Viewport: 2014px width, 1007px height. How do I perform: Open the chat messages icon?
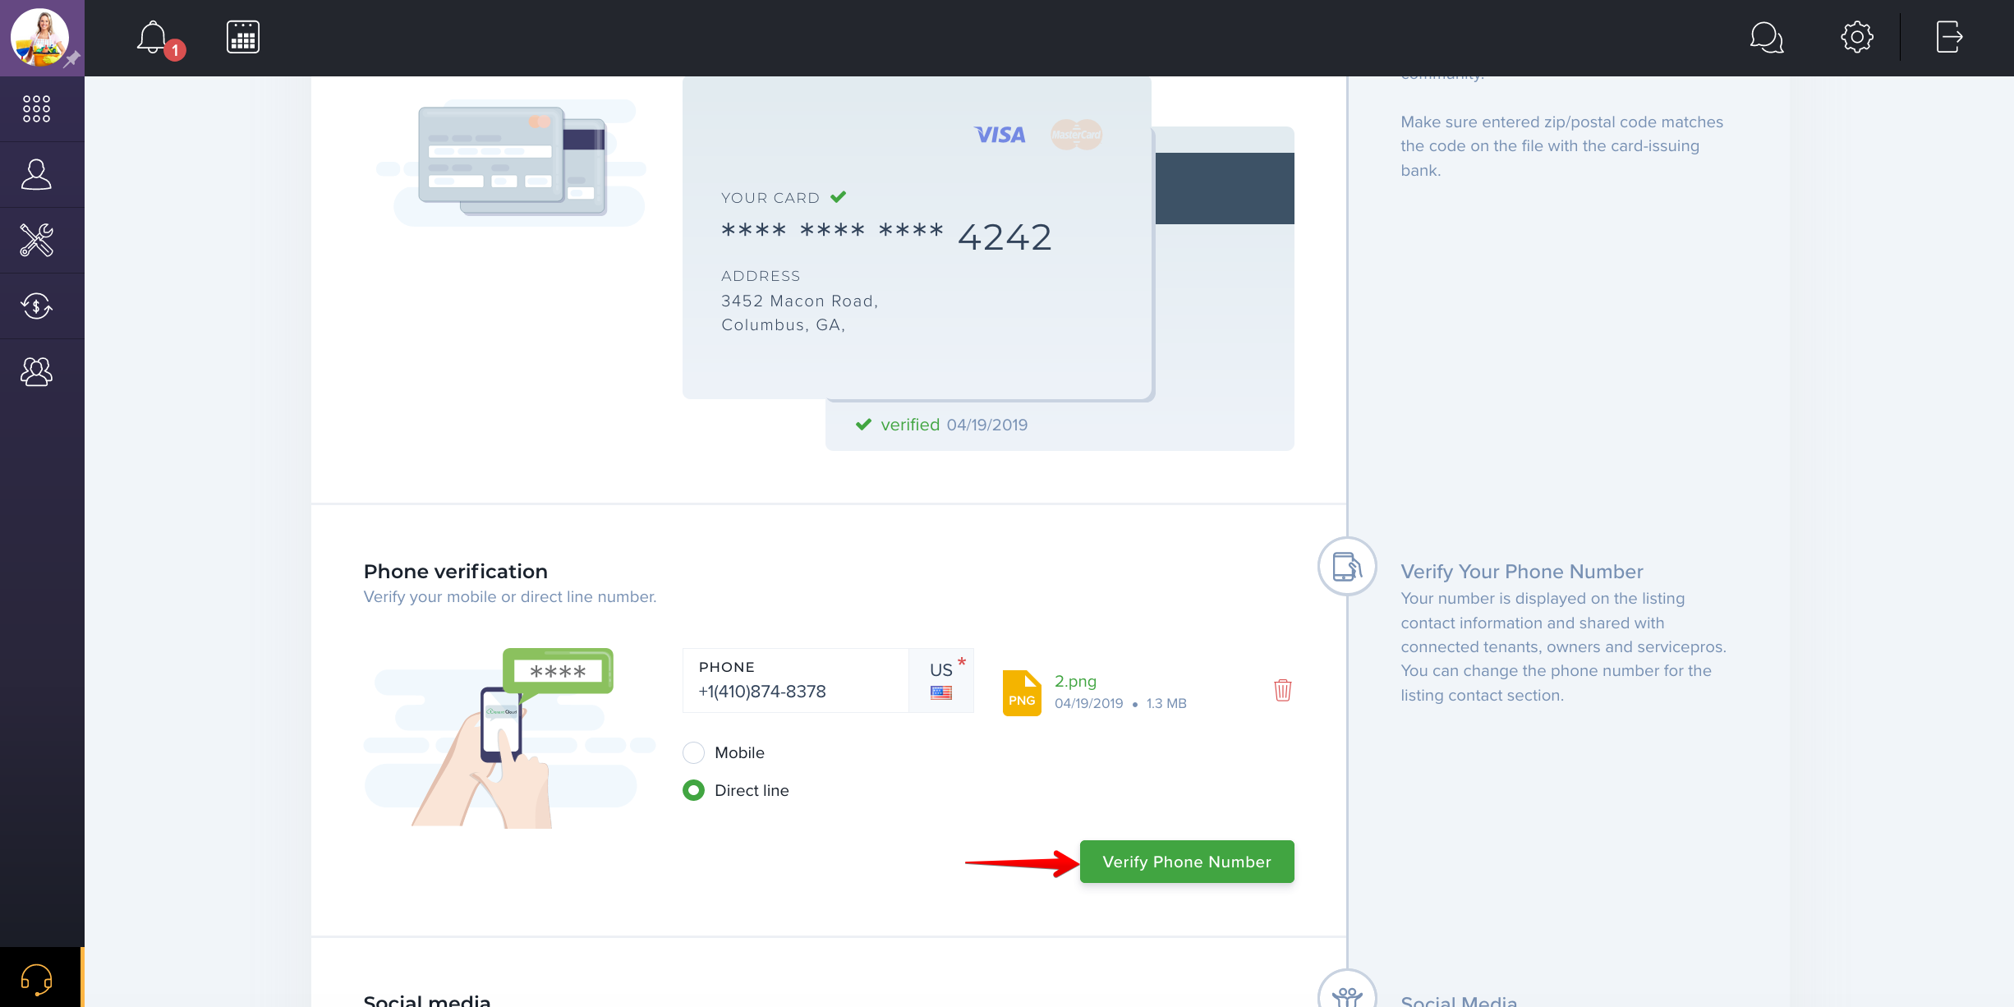tap(1766, 37)
